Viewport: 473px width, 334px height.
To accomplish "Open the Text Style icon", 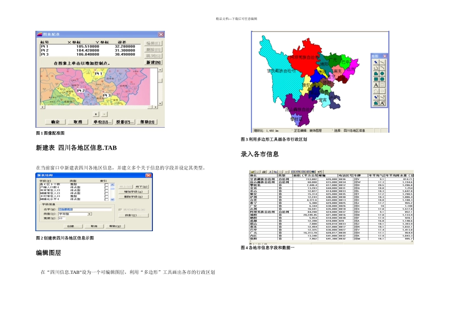I will click(382, 103).
